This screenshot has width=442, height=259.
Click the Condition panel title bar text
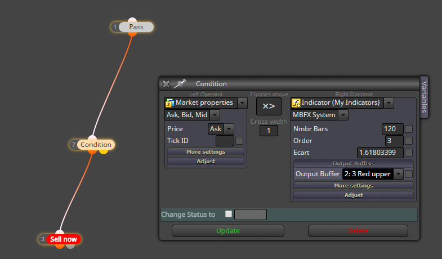point(211,84)
